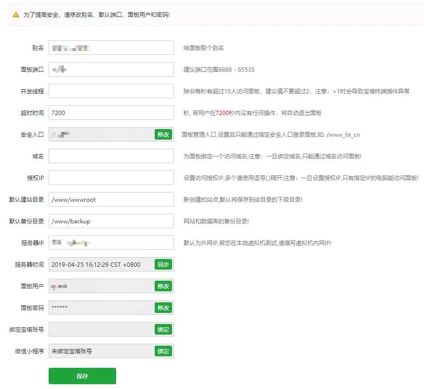Click the 安全入口 entry field

pos(96,134)
